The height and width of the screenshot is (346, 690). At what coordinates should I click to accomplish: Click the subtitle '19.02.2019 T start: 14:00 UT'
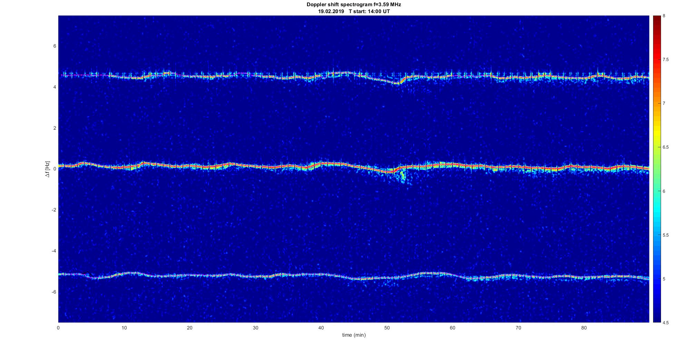[x=354, y=11]
